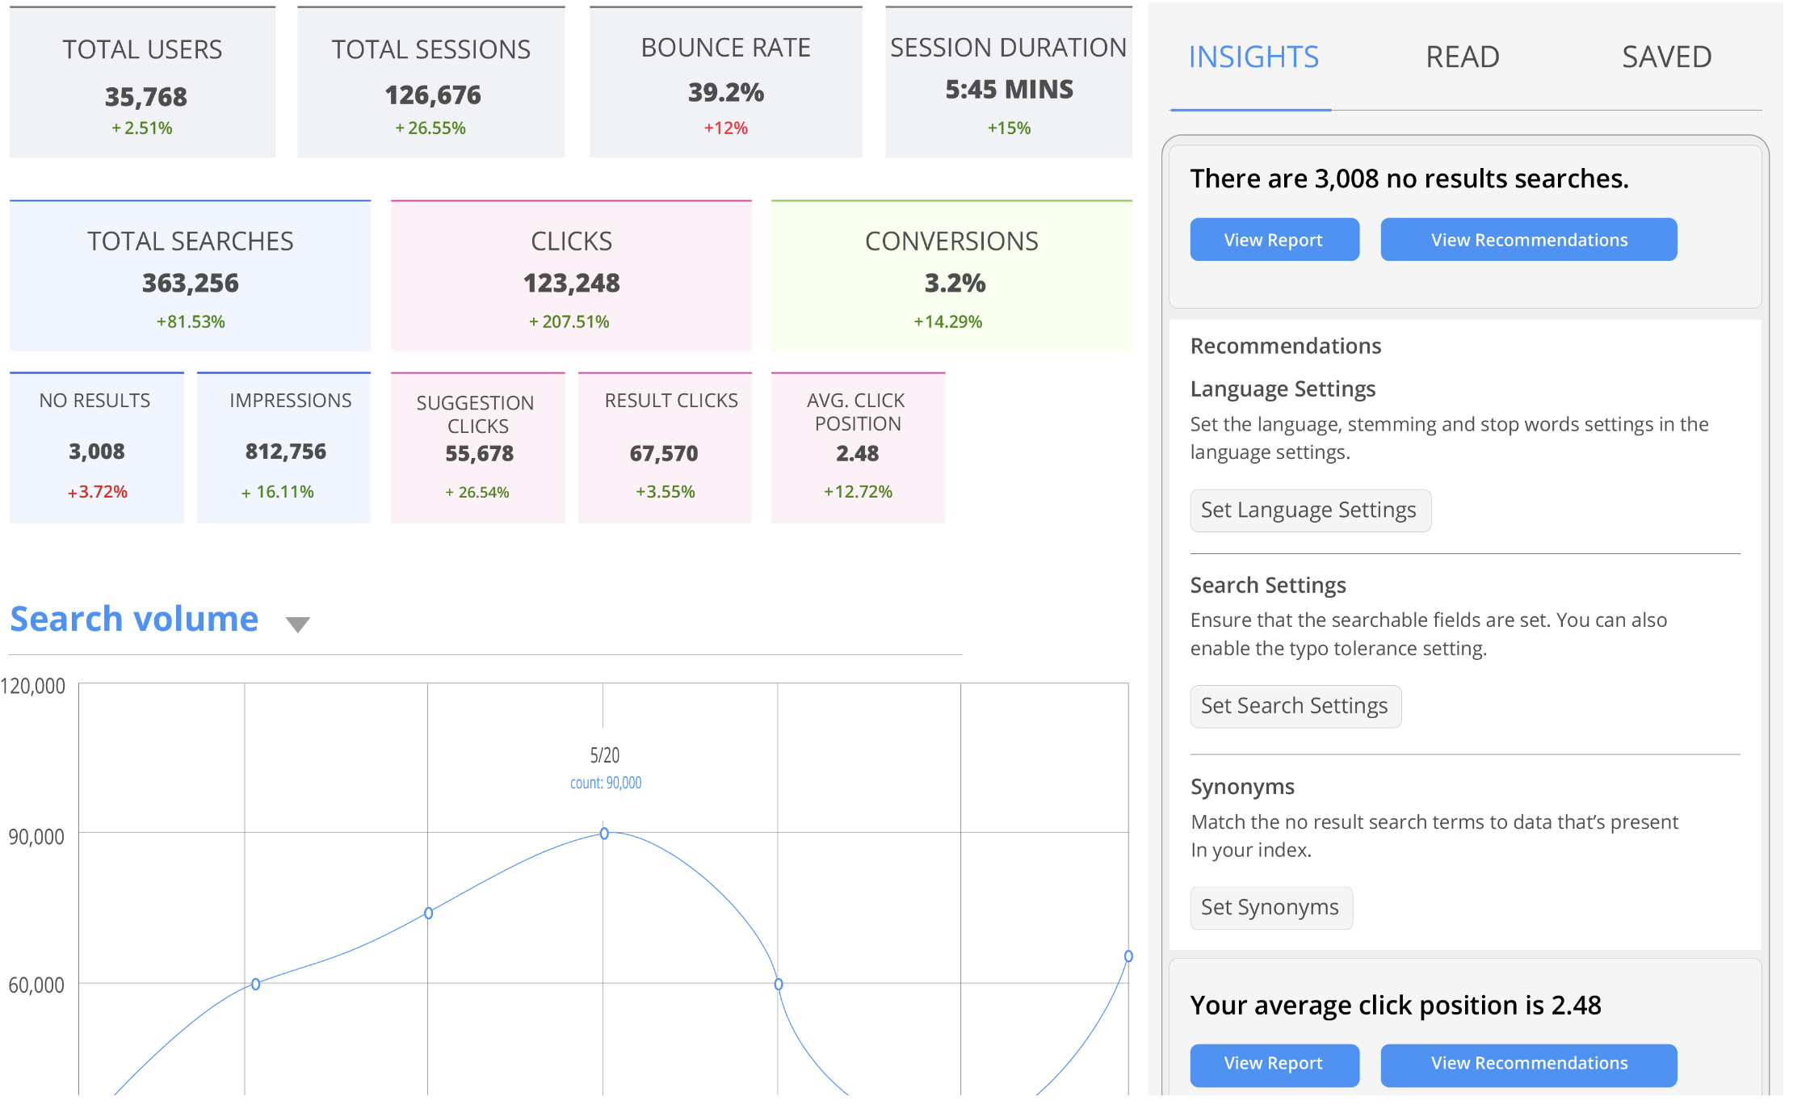Viewport: 1793px width, 1105px height.
Task: Select the RESULT CLICKS metric card
Action: tap(665, 447)
